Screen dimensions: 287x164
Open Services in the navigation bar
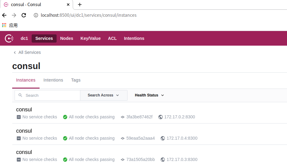point(44,38)
